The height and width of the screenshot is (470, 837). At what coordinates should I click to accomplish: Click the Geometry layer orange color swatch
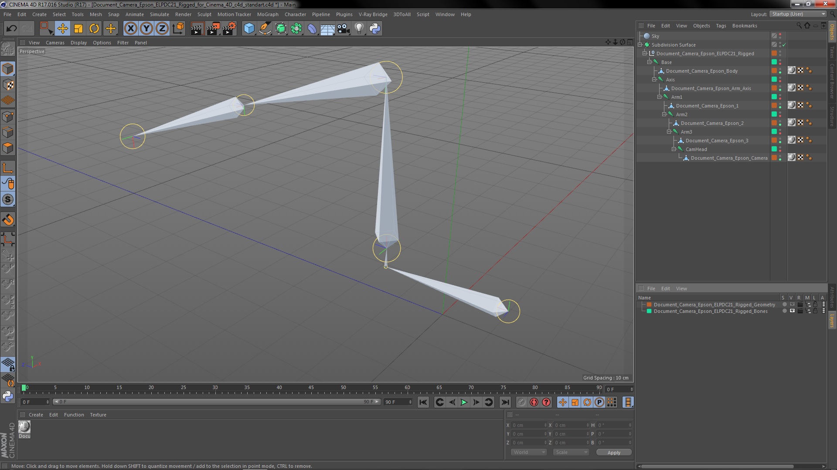click(649, 305)
